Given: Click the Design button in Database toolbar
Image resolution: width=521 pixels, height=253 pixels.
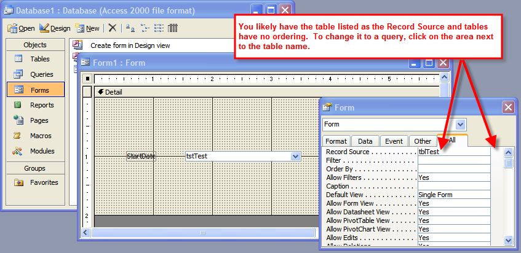Looking at the screenshot, I should (x=55, y=28).
